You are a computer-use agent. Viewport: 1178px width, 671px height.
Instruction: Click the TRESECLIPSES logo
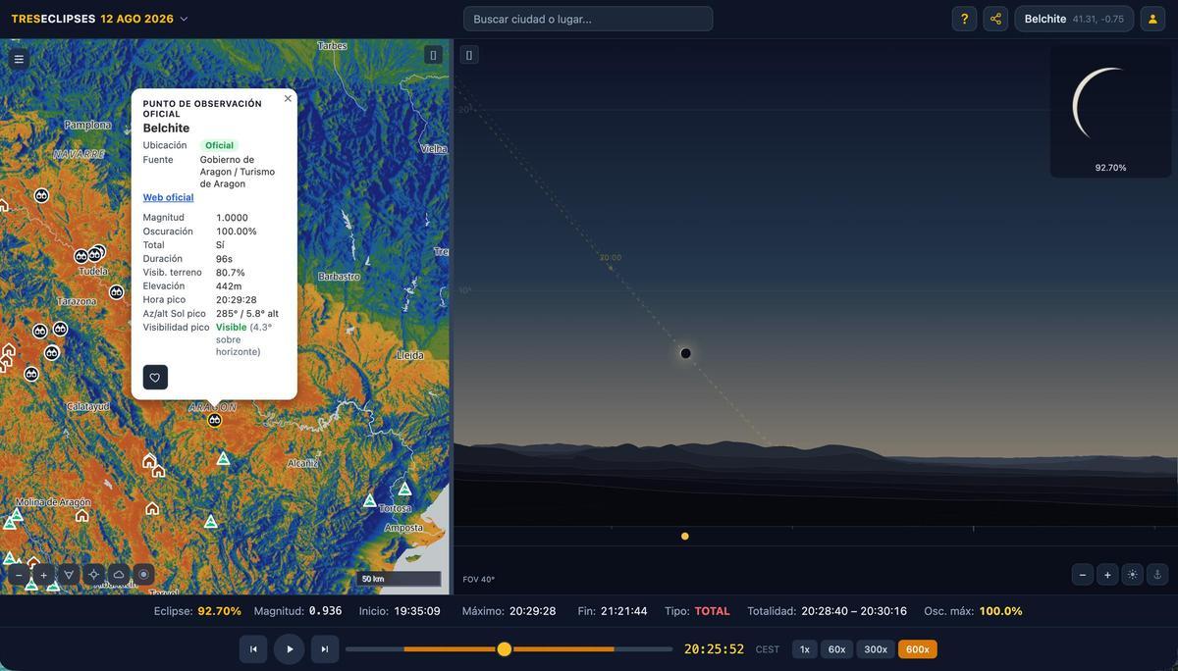pos(54,19)
